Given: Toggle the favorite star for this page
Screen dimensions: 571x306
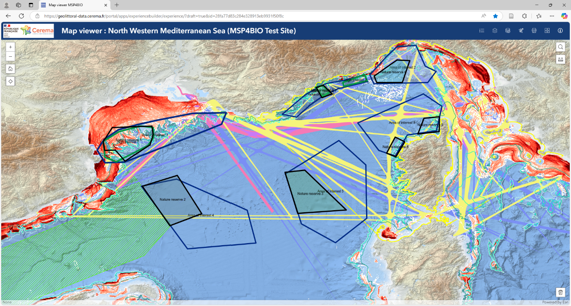Looking at the screenshot, I should [x=496, y=16].
